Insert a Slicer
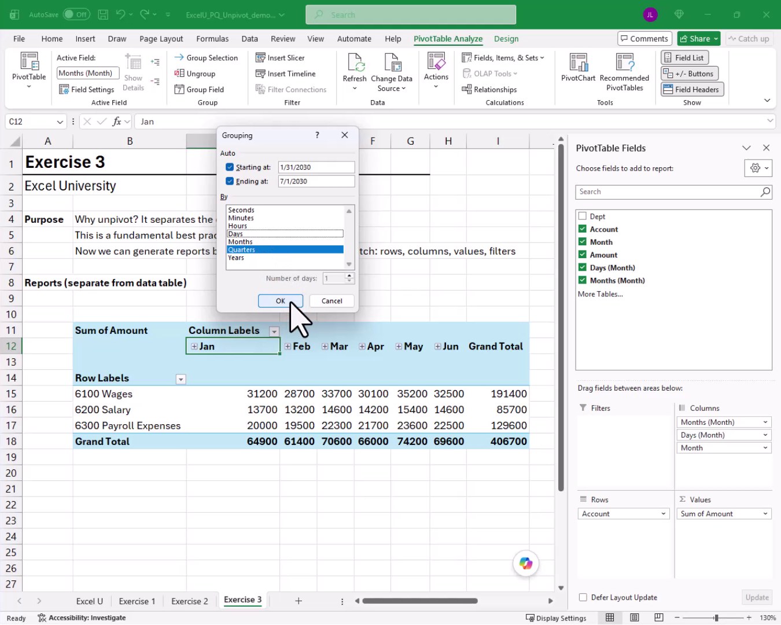This screenshot has width=781, height=625. 280,58
